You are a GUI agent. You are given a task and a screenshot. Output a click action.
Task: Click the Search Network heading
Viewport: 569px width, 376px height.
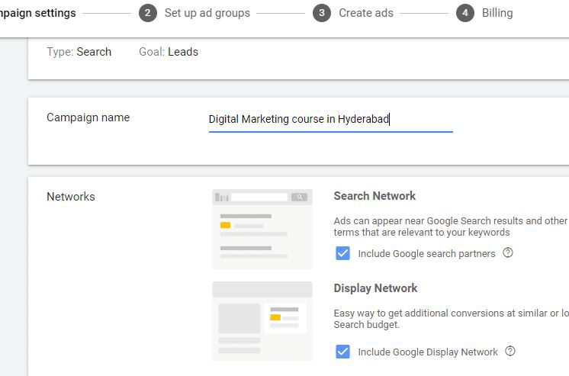pyautogui.click(x=375, y=196)
